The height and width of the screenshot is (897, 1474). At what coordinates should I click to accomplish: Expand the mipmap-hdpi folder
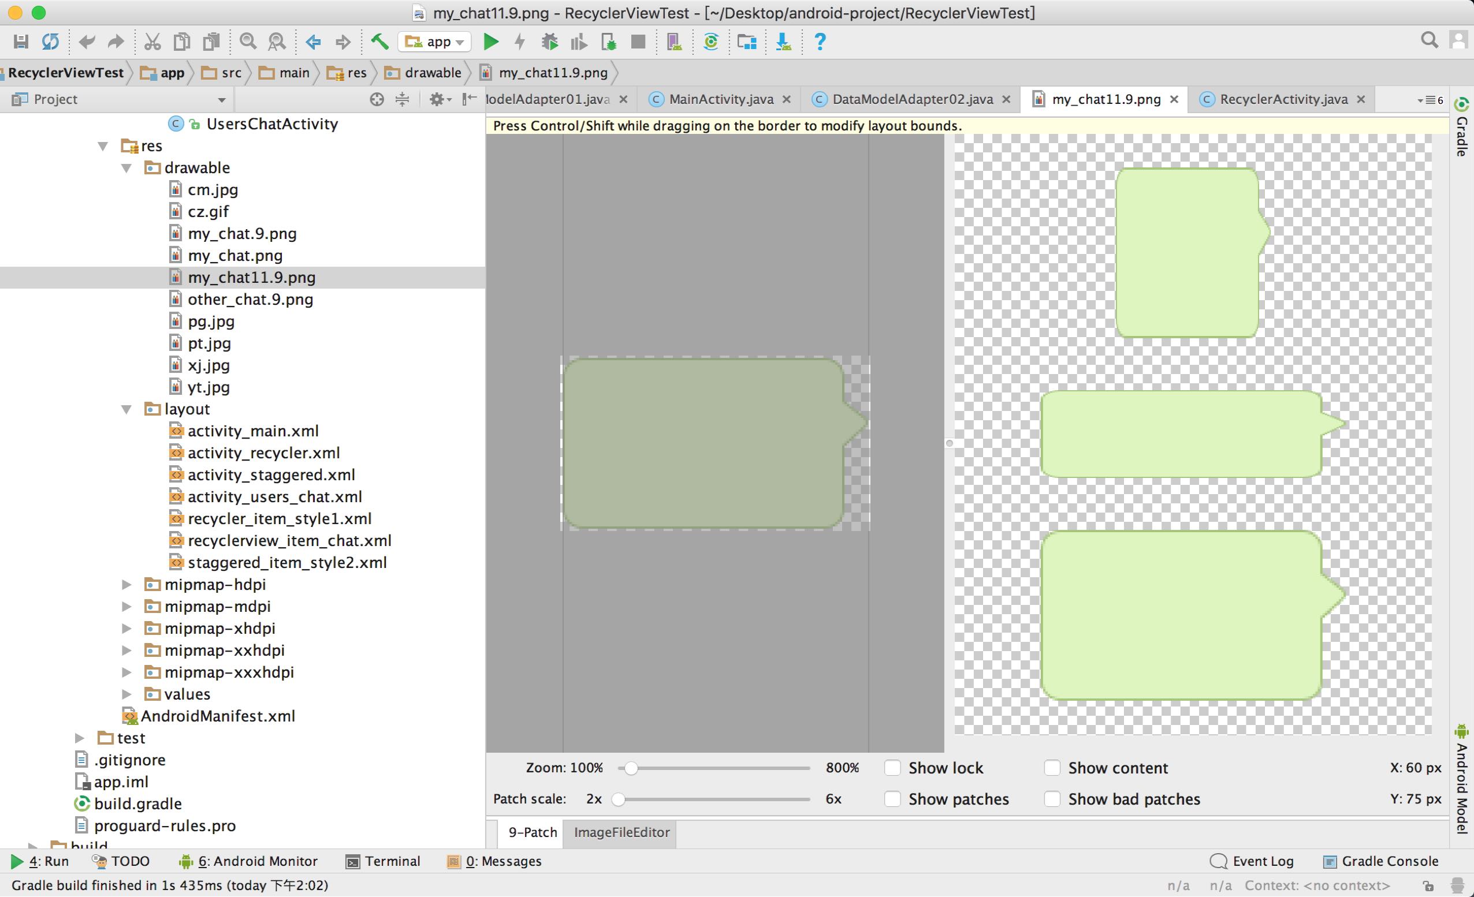pos(127,585)
